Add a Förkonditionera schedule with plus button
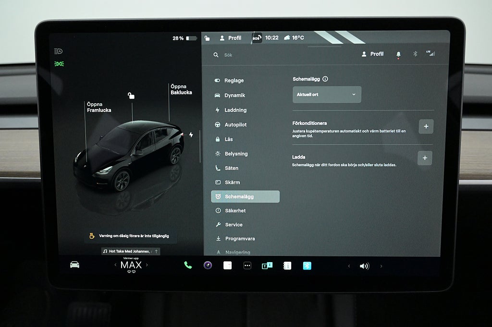Screen dimensions: 492x327 coord(425,127)
